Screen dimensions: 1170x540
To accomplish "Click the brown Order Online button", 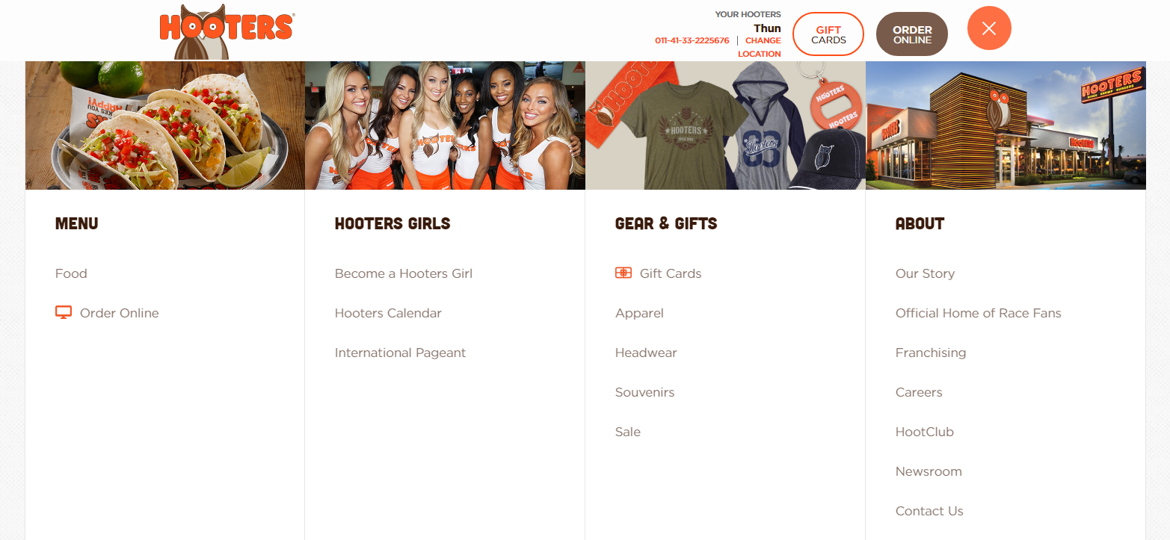I will click(912, 34).
